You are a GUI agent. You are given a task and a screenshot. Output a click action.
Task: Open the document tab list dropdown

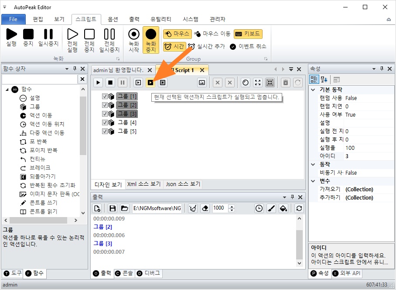click(x=291, y=69)
